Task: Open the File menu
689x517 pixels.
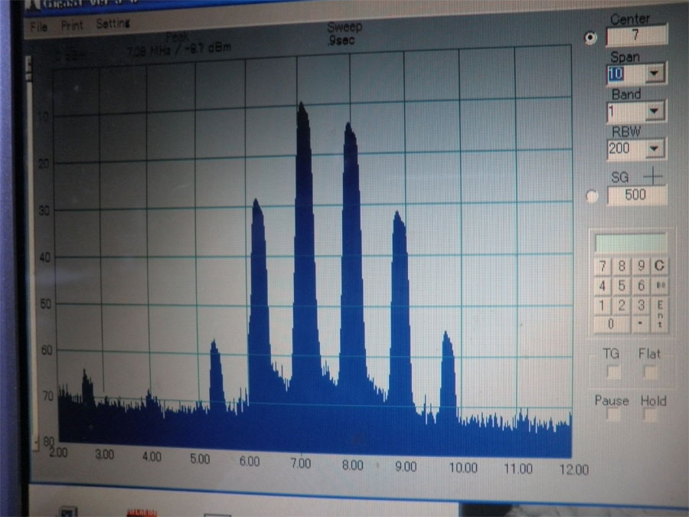Action: (x=38, y=26)
